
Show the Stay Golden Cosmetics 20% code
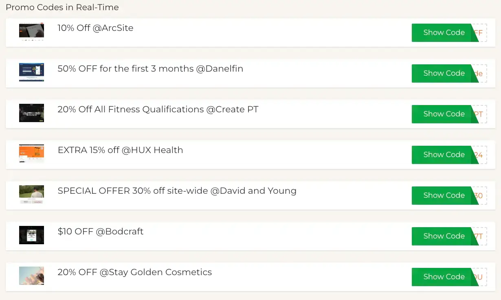pos(444,277)
